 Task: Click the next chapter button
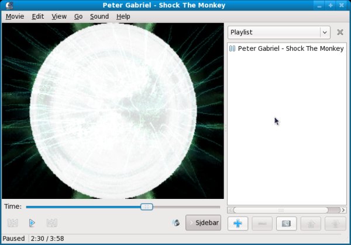coord(52,223)
